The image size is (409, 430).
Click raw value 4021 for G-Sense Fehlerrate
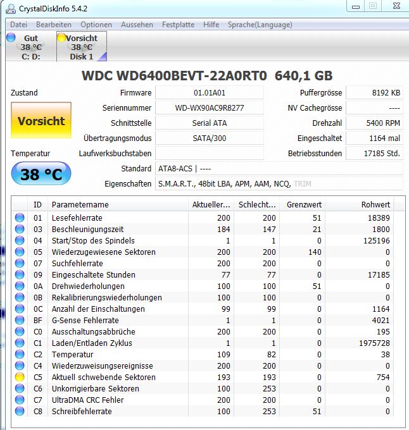point(381,320)
